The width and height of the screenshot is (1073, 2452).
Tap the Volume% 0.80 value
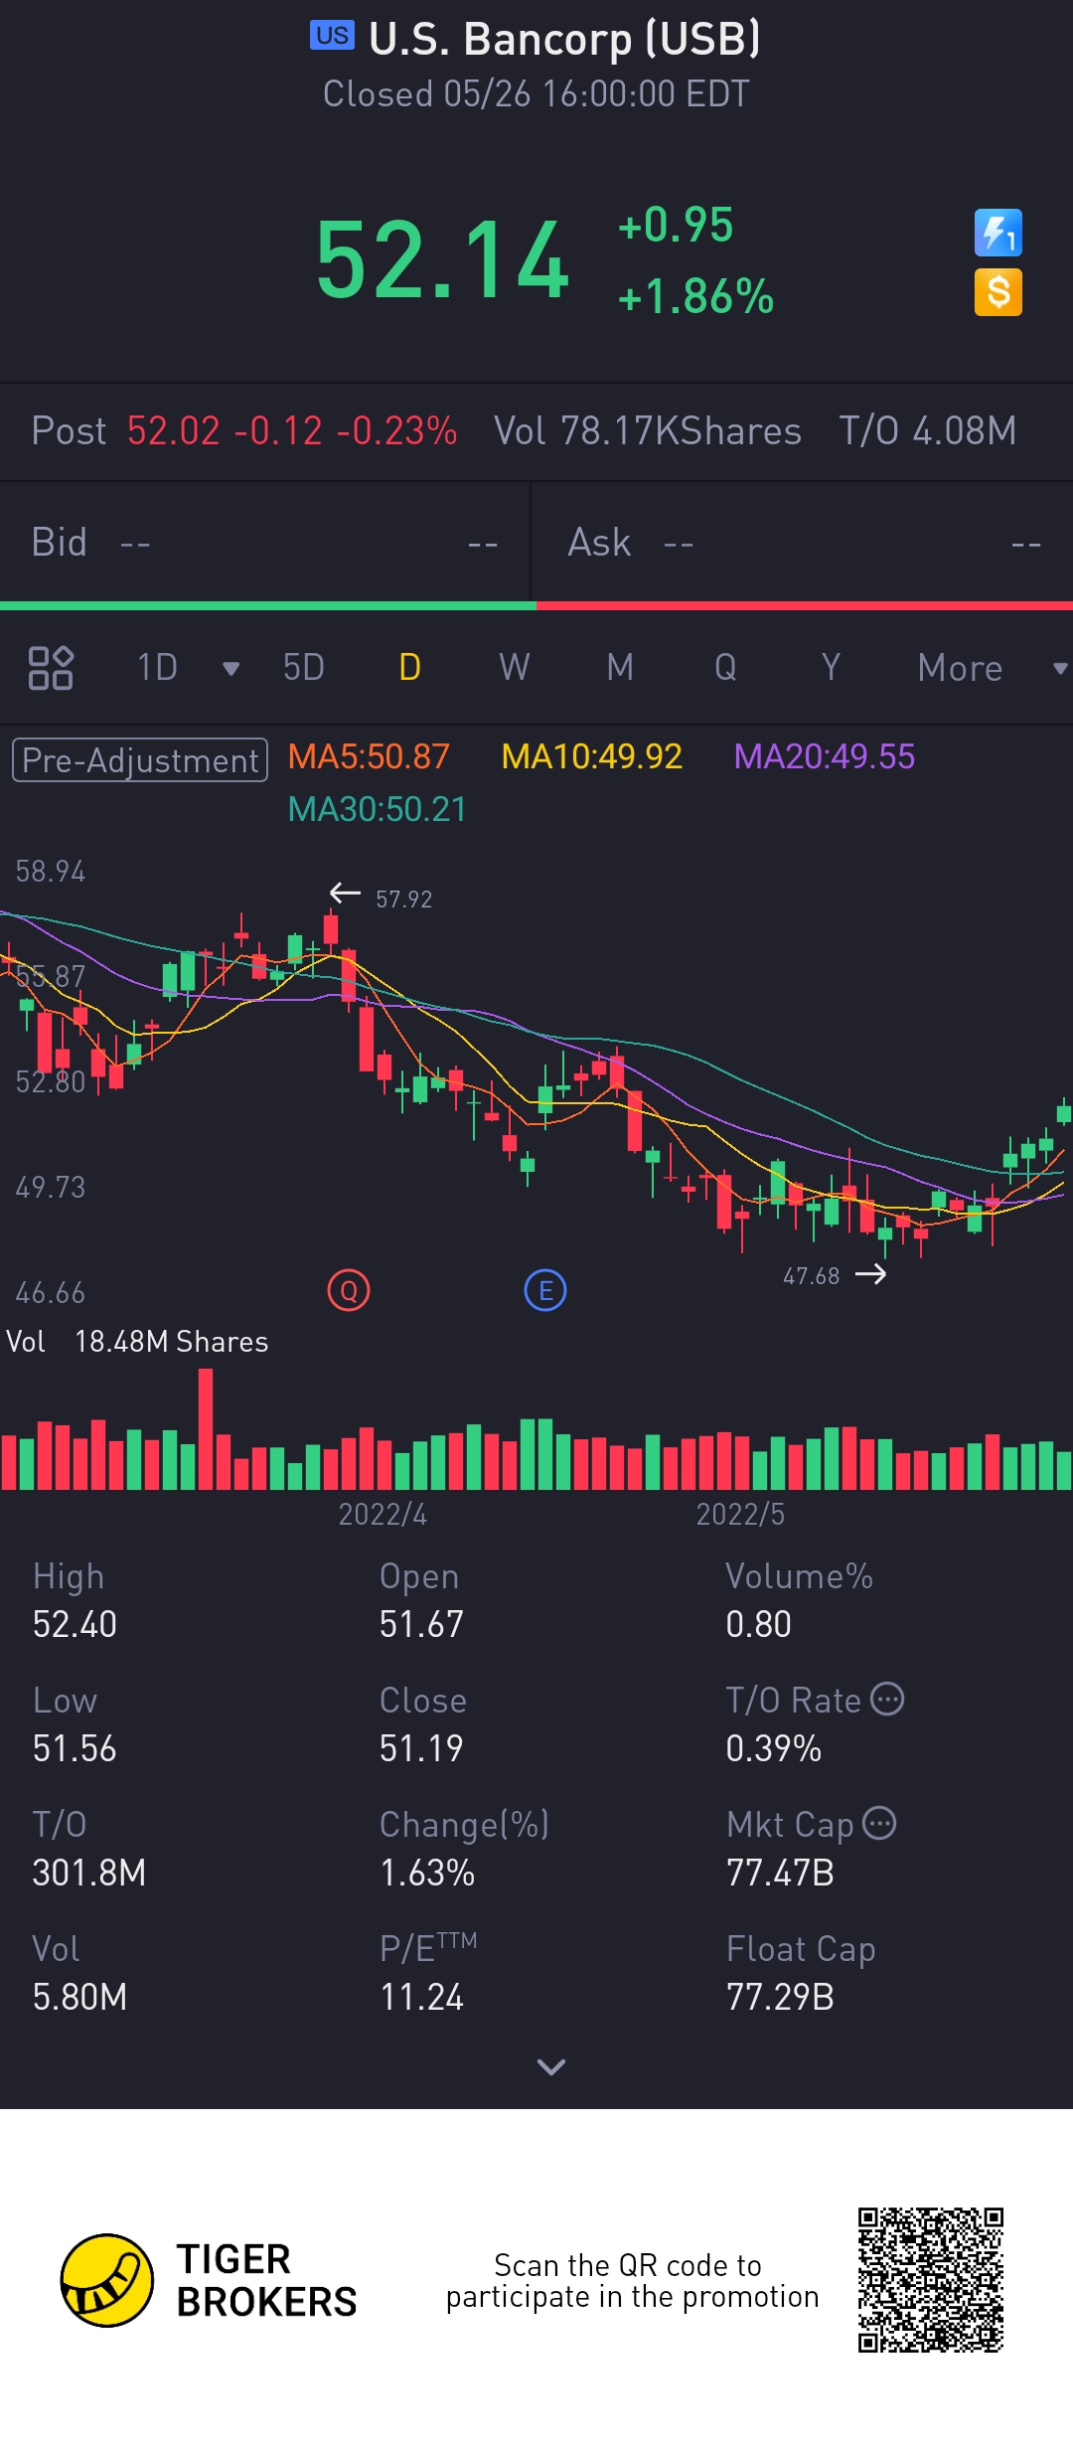click(758, 1624)
